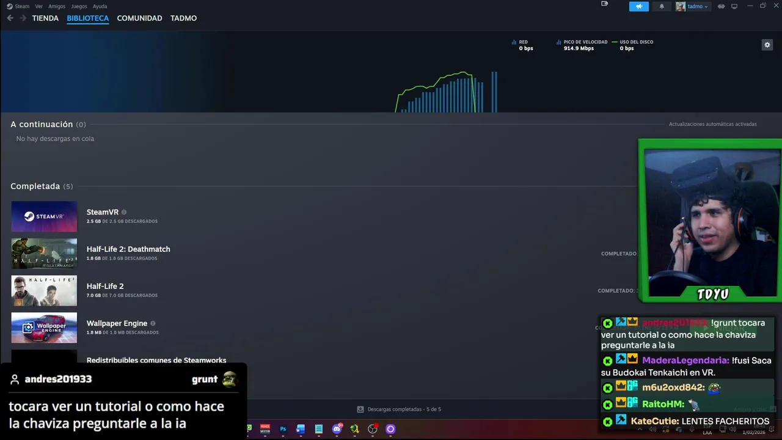Click the Wallpaper Engine title
Image resolution: width=782 pixels, height=440 pixels.
point(117,323)
